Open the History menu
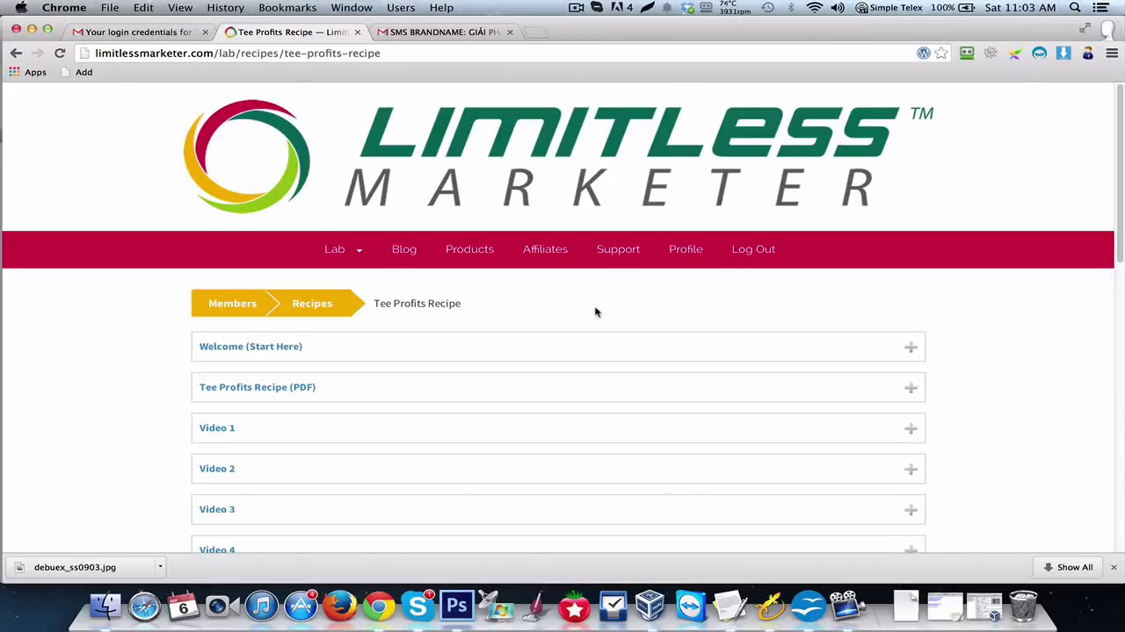1125x632 pixels. pyautogui.click(x=225, y=8)
